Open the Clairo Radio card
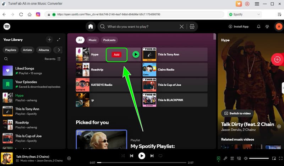This screenshot has height=166, width=284. coord(175,69)
